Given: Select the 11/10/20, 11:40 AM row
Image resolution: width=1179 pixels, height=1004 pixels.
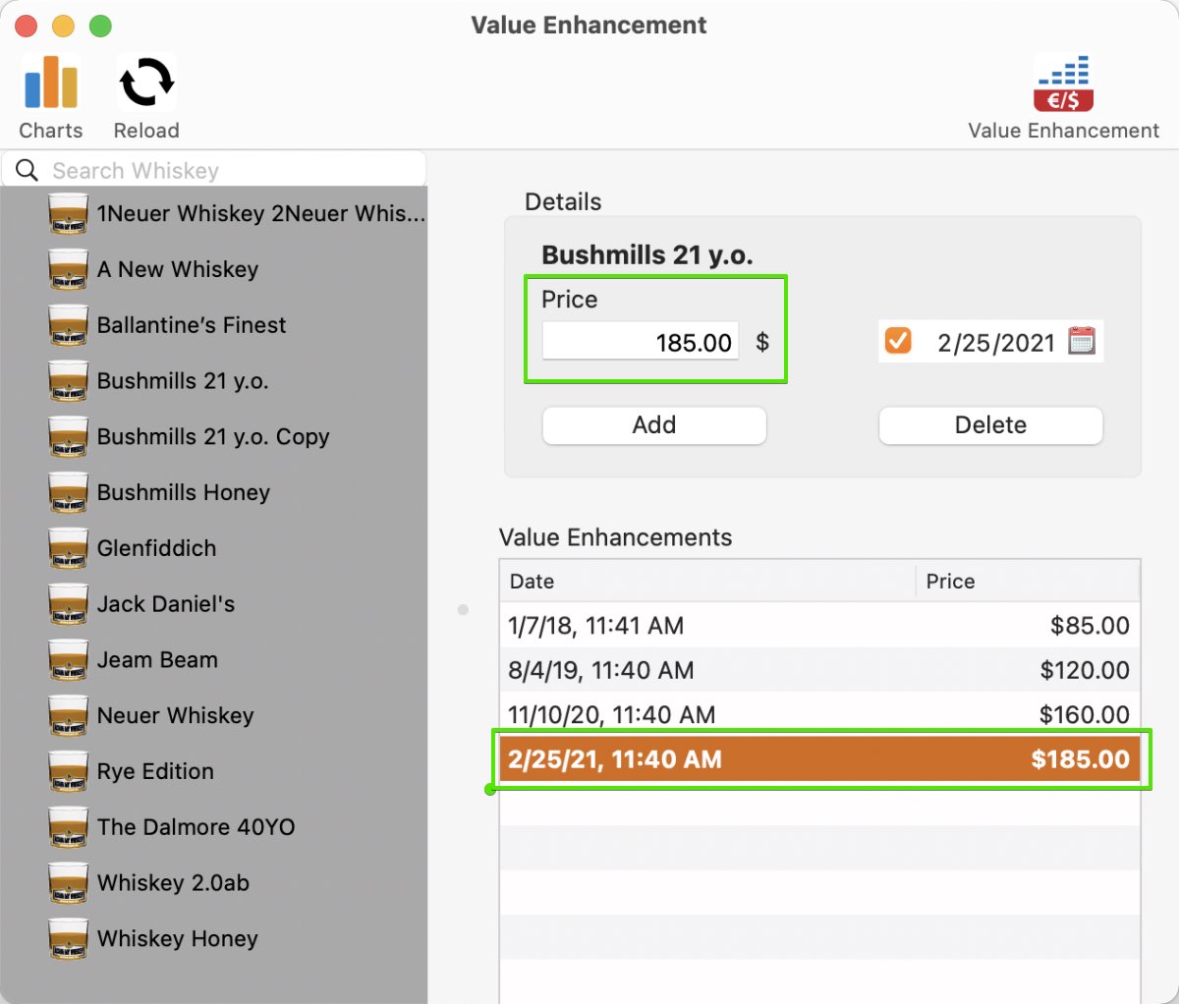Looking at the screenshot, I should [819, 714].
